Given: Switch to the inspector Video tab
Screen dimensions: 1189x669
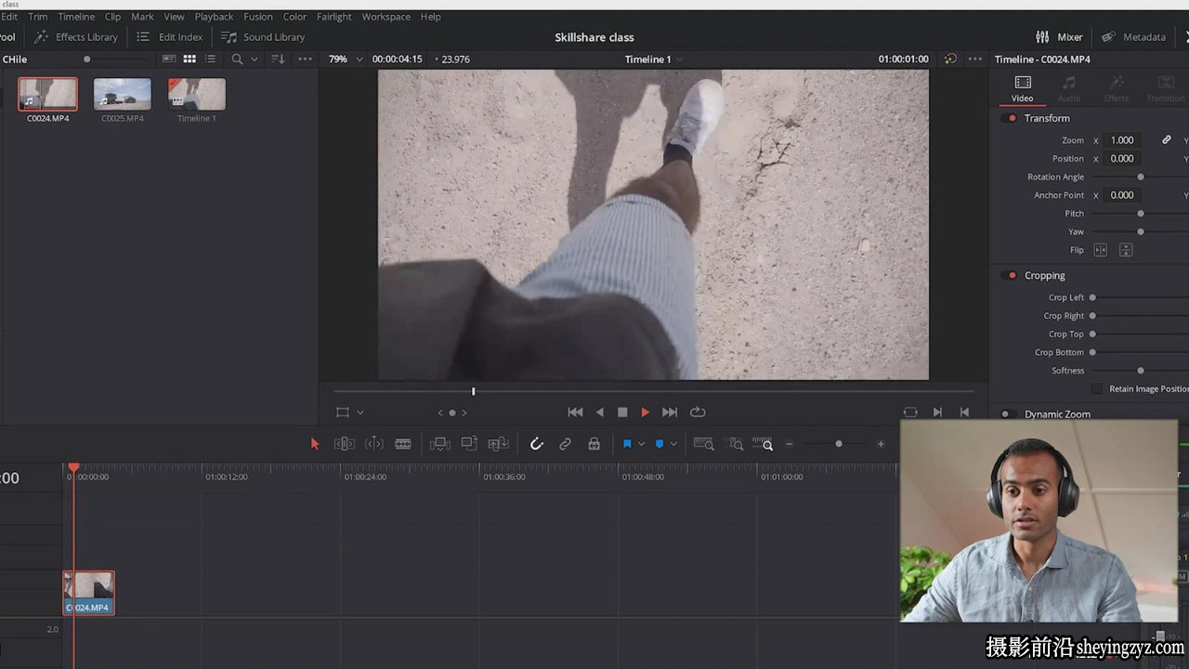Looking at the screenshot, I should pos(1022,89).
